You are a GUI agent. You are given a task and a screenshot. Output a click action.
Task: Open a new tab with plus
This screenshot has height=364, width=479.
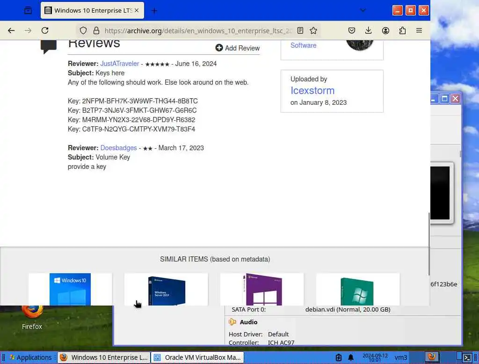[x=154, y=11]
